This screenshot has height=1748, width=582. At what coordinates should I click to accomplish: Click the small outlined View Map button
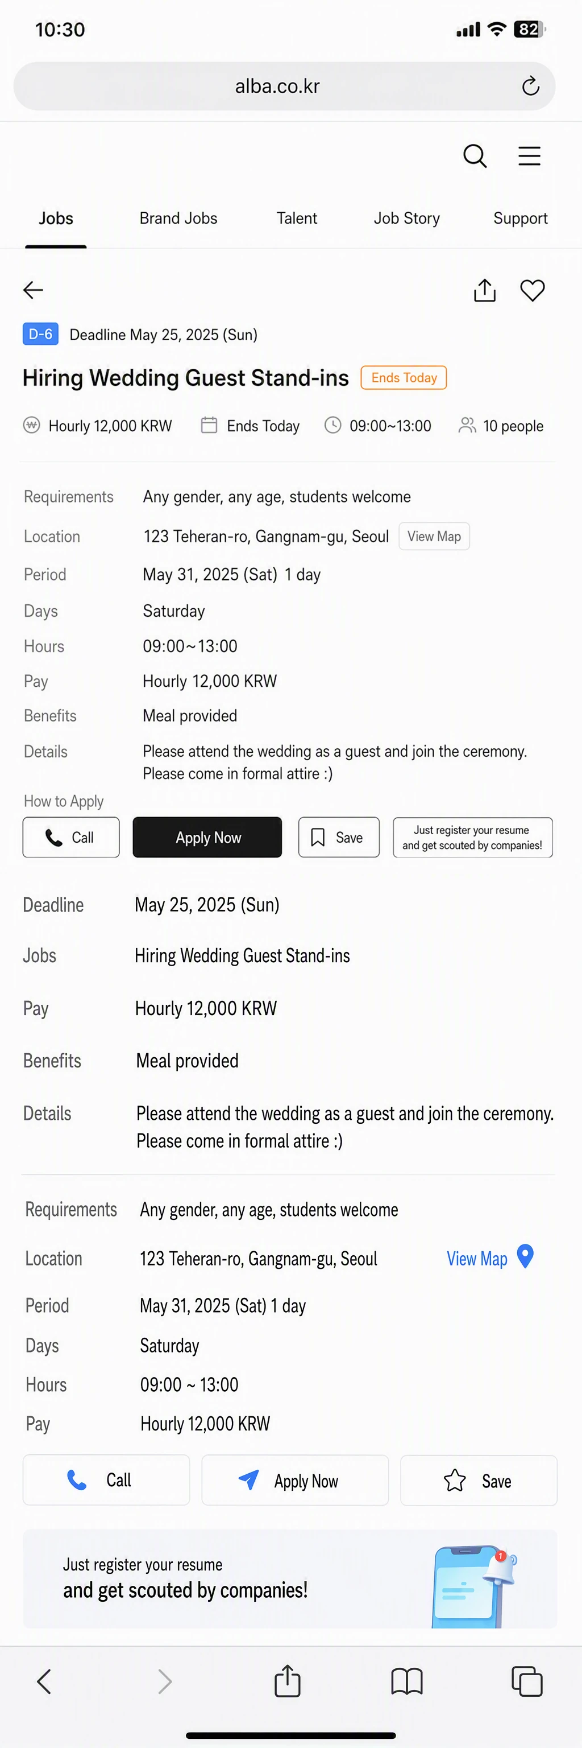(x=434, y=536)
